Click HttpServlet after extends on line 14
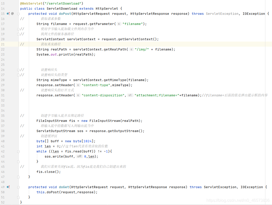The image size is (272, 205). [107, 8]
